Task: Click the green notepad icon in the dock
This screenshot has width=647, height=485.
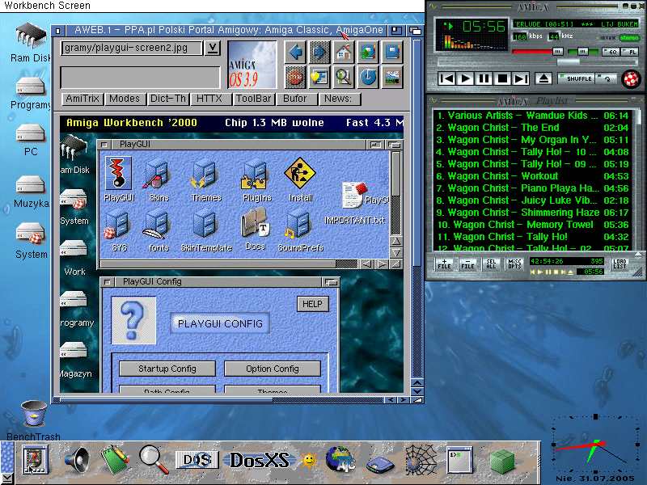Action: (115, 459)
